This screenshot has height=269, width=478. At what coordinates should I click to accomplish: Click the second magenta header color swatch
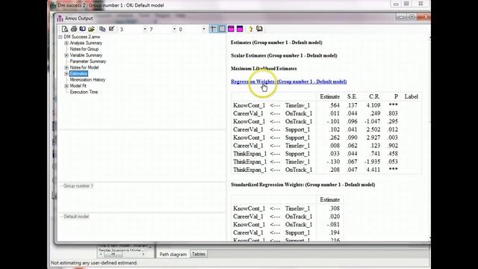tap(240, 29)
